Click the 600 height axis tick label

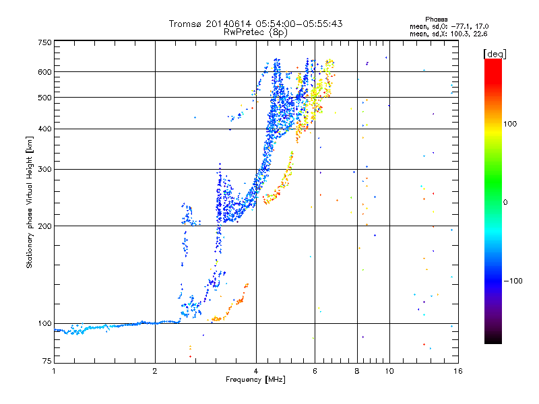[x=44, y=72]
